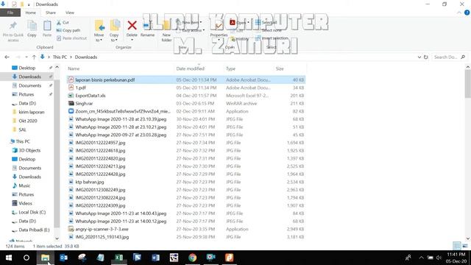The height and width of the screenshot is (265, 471).
Task: Switch to the View ribbon tab
Action: 70,13
